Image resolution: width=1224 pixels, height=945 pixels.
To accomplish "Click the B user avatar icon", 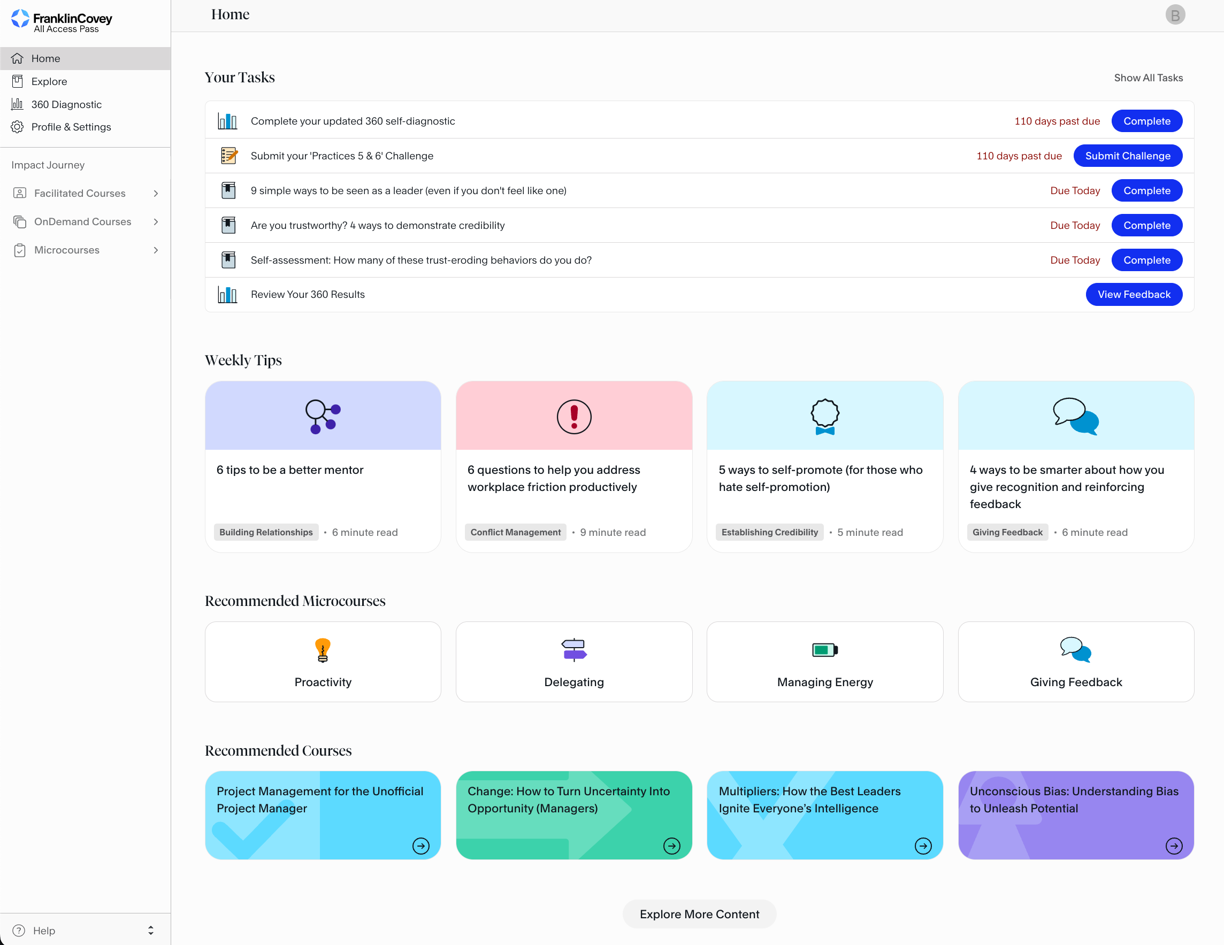I will click(1175, 14).
